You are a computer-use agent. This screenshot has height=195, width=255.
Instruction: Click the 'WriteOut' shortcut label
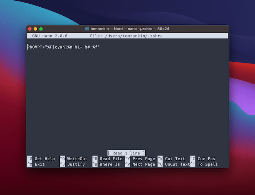pyautogui.click(x=77, y=158)
